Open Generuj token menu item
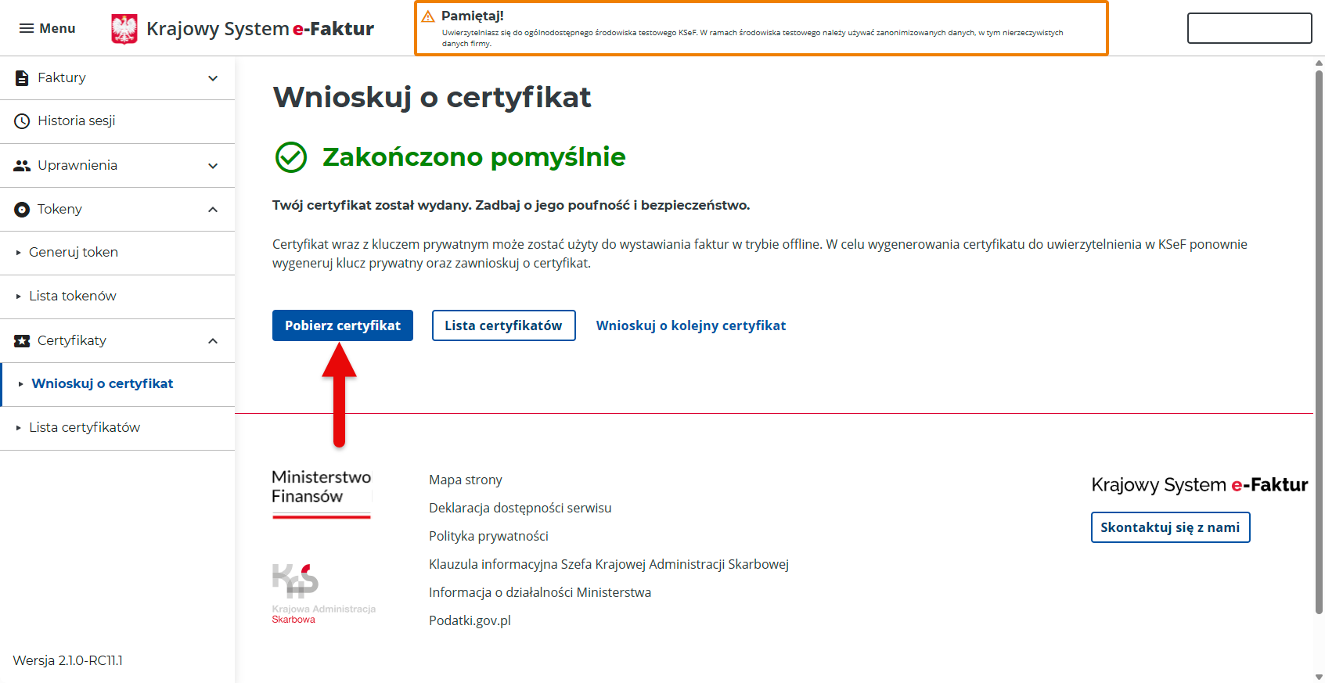Image resolution: width=1325 pixels, height=683 pixels. (74, 253)
